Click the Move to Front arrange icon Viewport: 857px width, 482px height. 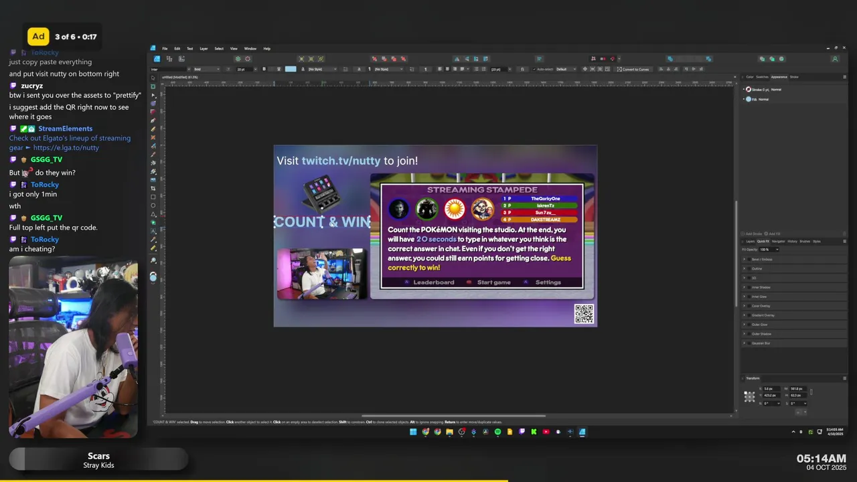404,59
